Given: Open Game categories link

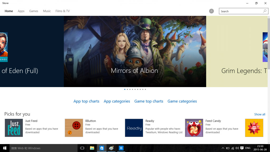Looking at the screenshot, I should pos(182,101).
